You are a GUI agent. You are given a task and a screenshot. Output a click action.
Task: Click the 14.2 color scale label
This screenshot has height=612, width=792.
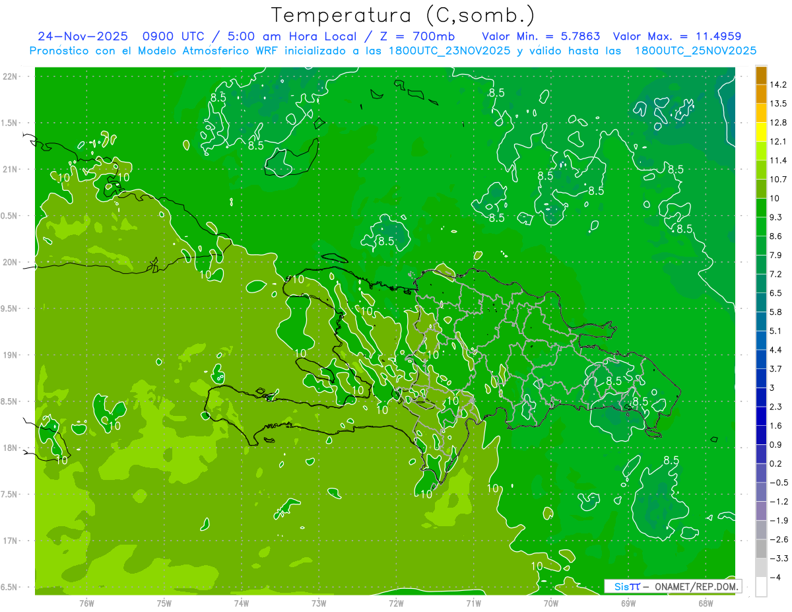coord(778,85)
